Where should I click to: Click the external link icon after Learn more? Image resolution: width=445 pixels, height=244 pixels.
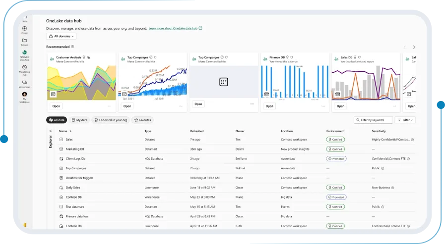click(x=200, y=28)
